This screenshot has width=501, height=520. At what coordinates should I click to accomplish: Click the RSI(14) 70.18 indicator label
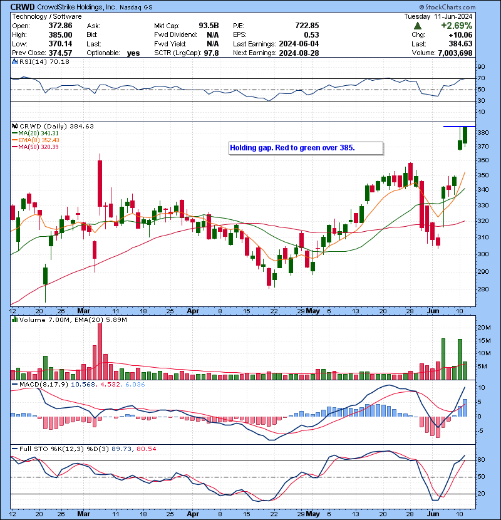[x=44, y=61]
